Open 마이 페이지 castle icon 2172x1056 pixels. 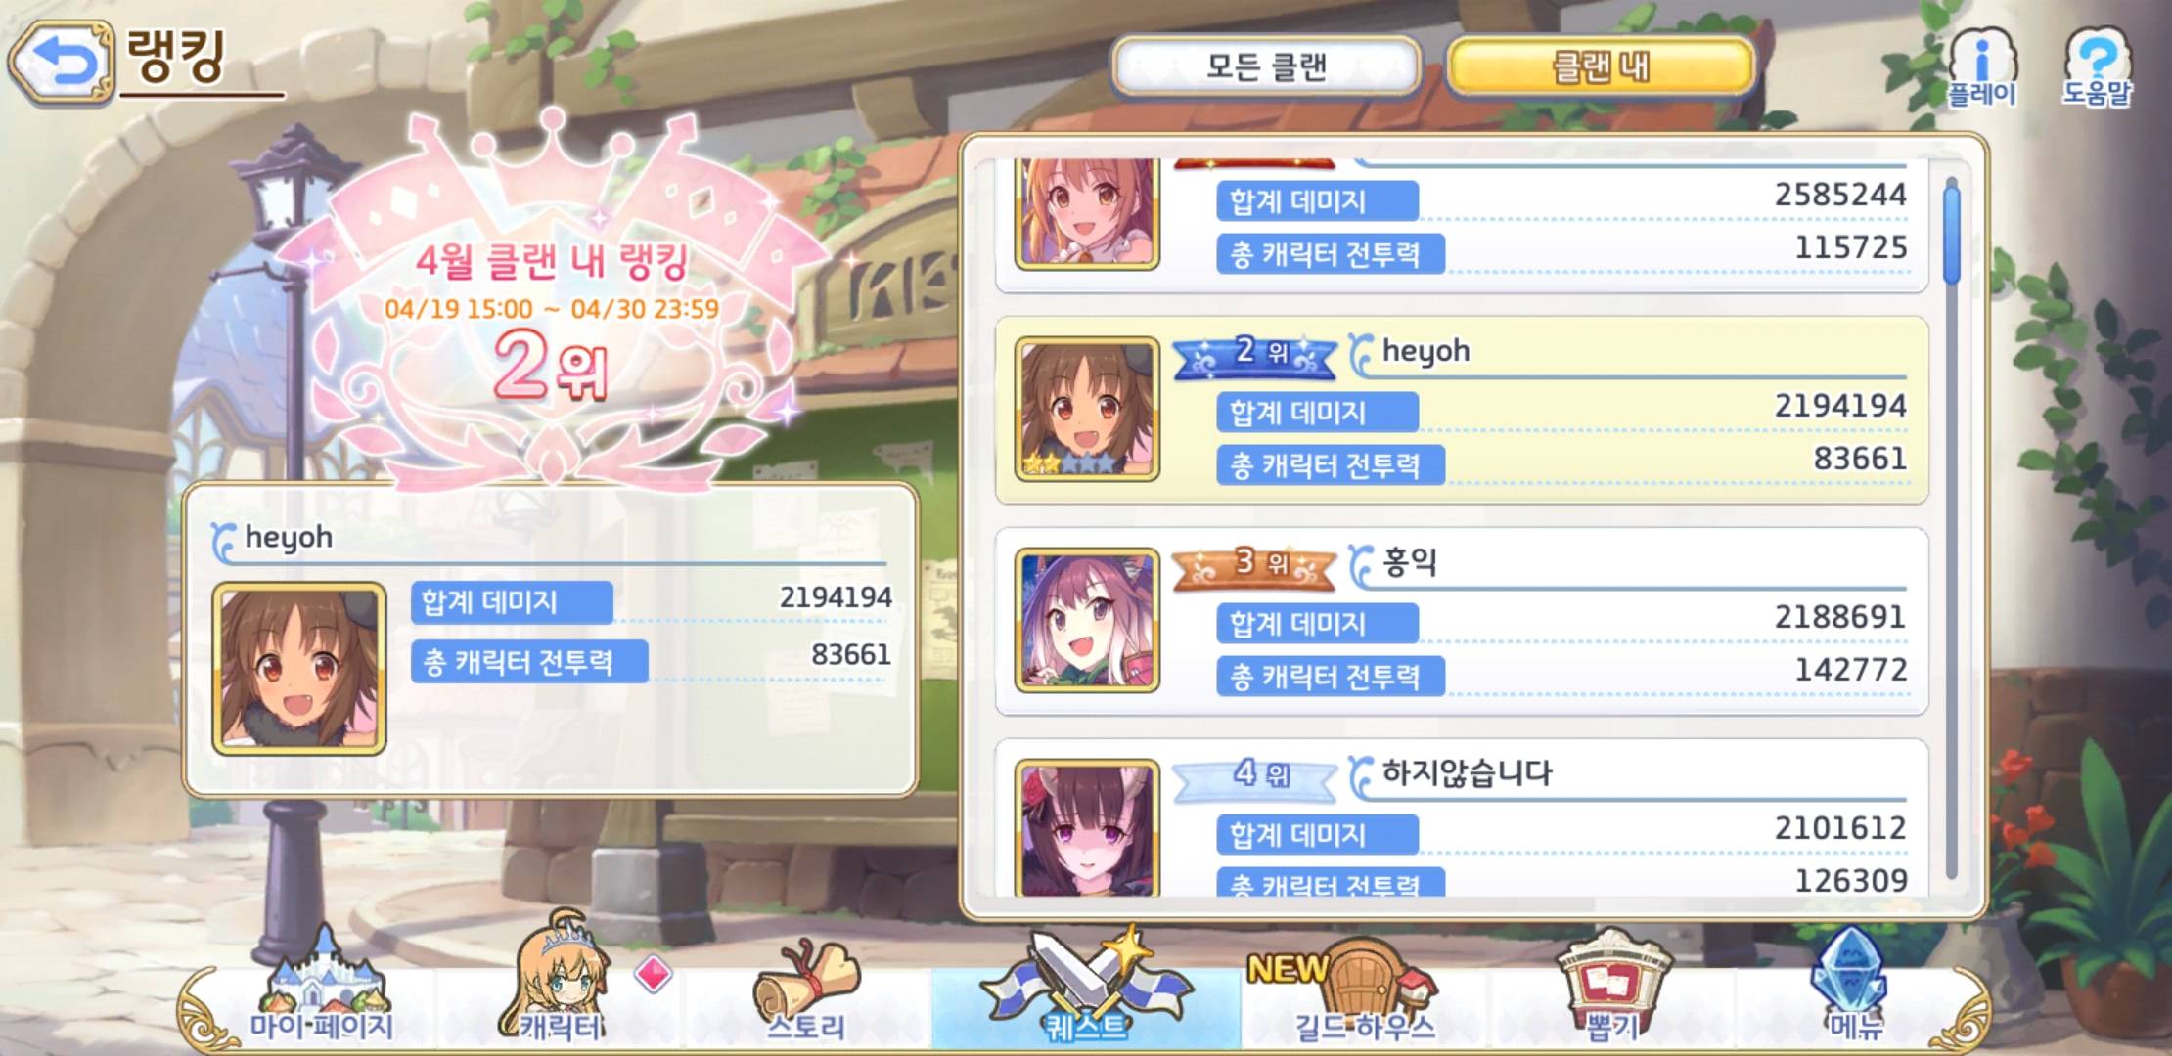pyautogui.click(x=321, y=988)
